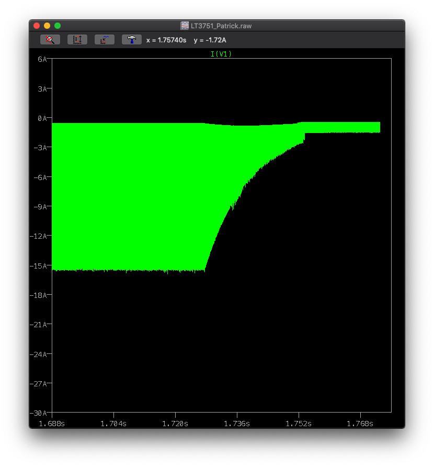Click the 1.768s label on the time axis
434x467 pixels.
(360, 424)
